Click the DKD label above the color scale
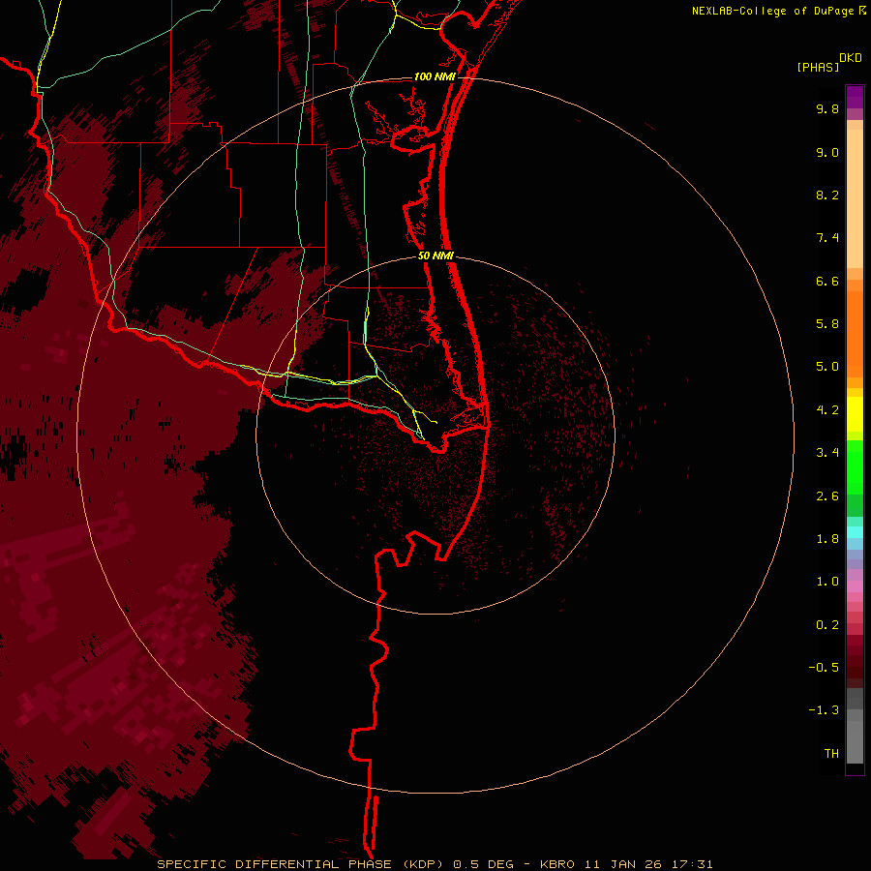This screenshot has width=871, height=871. click(851, 58)
